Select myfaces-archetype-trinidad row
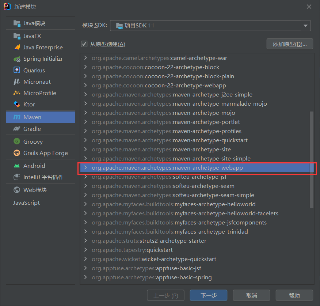320x306 pixels. click(x=197, y=232)
